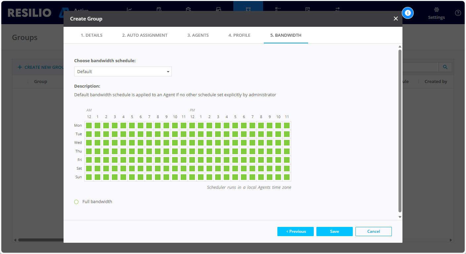Select the Full bandwidth radio option
This screenshot has width=466, height=254.
tap(76, 202)
